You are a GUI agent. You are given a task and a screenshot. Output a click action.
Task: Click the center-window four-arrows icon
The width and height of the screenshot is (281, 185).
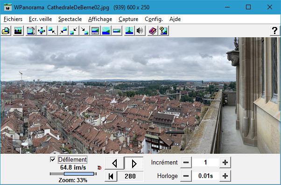42,31
